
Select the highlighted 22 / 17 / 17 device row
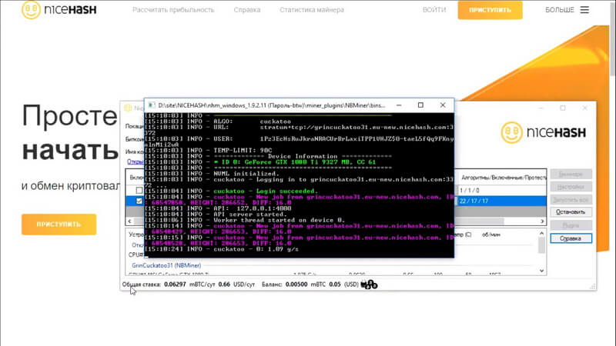[501, 201]
